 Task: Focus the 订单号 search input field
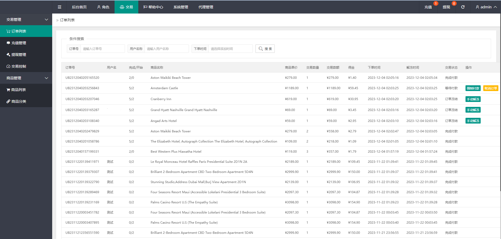(x=103, y=49)
